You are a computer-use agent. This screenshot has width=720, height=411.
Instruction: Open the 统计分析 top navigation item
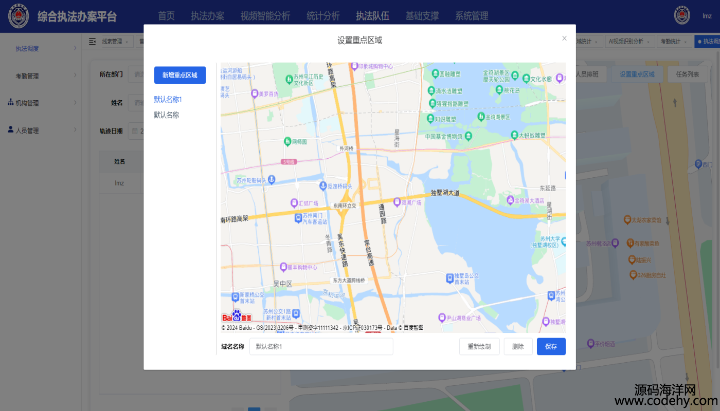323,16
